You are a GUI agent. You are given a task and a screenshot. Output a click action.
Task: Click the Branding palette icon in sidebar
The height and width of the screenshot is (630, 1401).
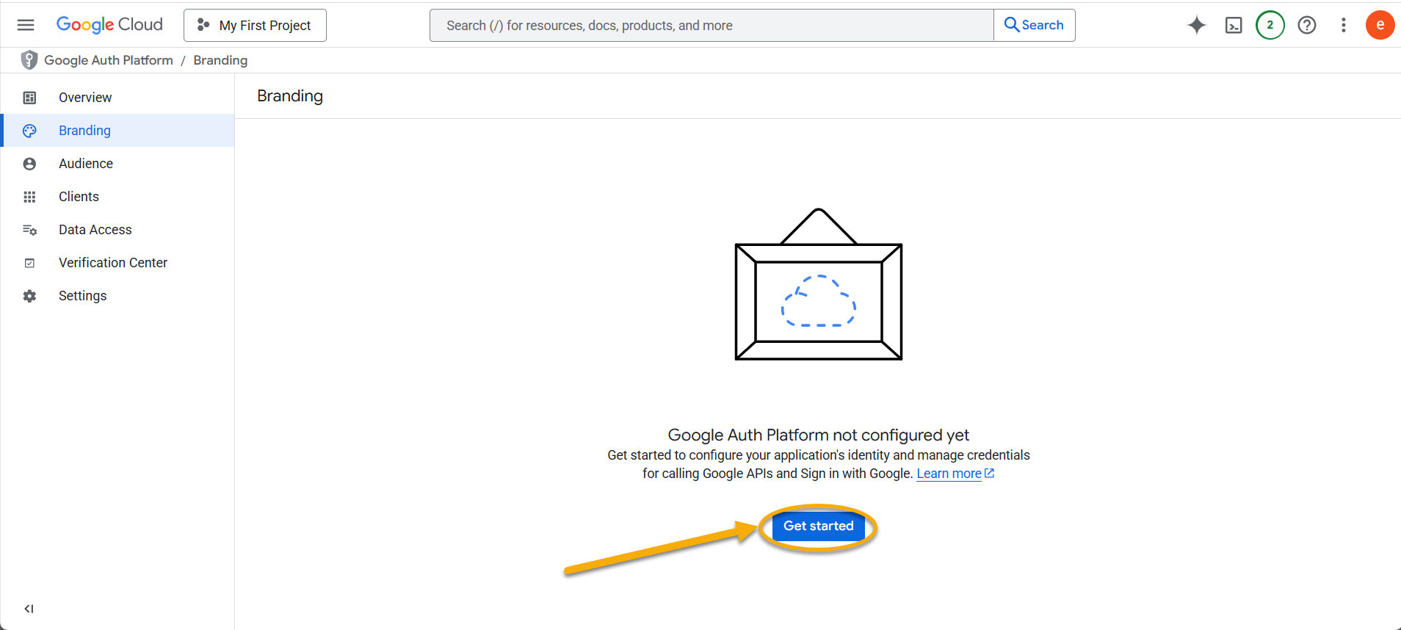point(29,131)
